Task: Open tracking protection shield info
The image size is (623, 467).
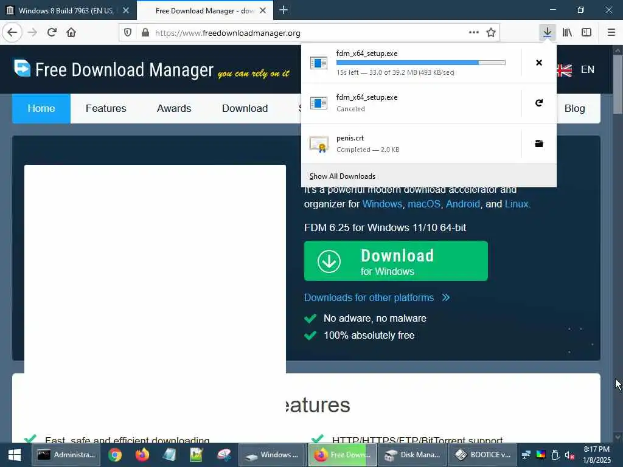Action: tap(128, 33)
